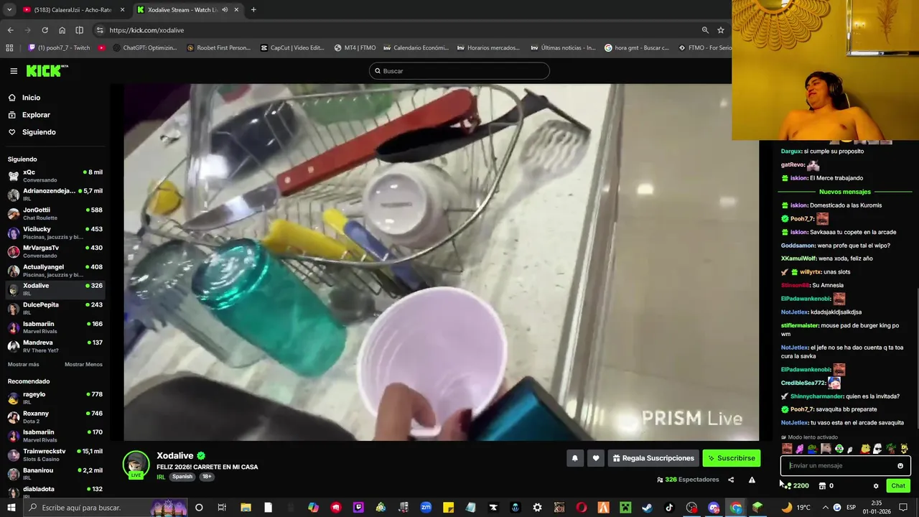Screen dimensions: 919x517
Task: Open Steam from the taskbar
Action: (x=647, y=508)
